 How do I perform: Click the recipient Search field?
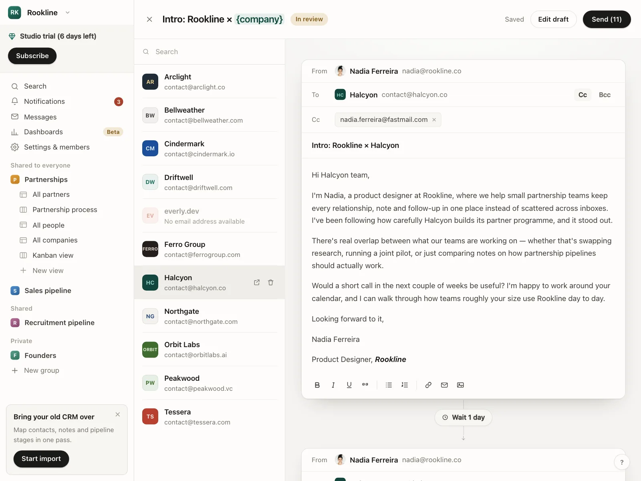point(210,52)
